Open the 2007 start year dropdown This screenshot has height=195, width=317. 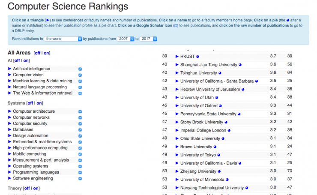pos(126,39)
